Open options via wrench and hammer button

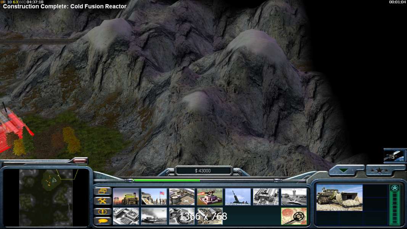click(x=103, y=201)
